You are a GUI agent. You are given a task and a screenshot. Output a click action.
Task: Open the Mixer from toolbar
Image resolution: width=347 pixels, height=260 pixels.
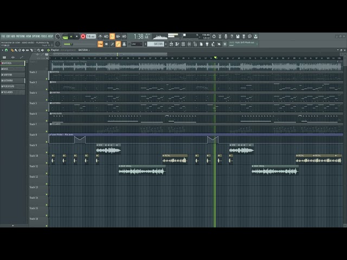(x=189, y=44)
